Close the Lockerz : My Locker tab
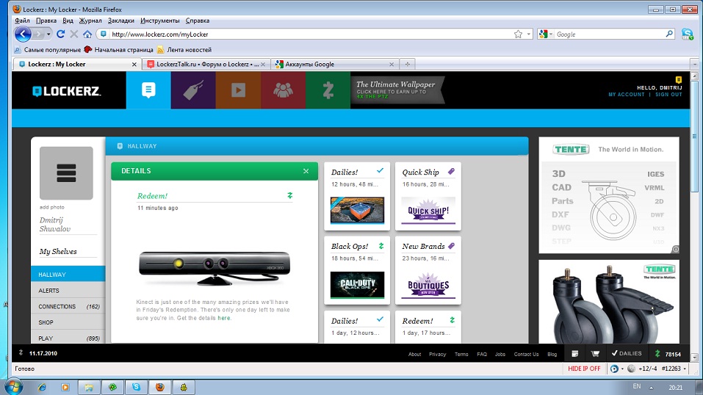The image size is (703, 395). click(x=134, y=65)
